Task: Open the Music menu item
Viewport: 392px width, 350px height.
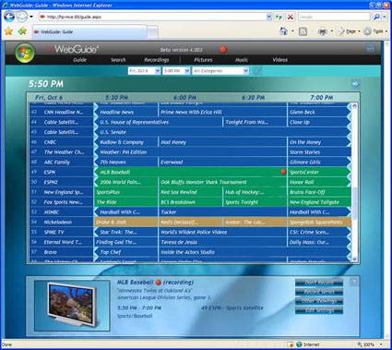Action: pyautogui.click(x=242, y=60)
